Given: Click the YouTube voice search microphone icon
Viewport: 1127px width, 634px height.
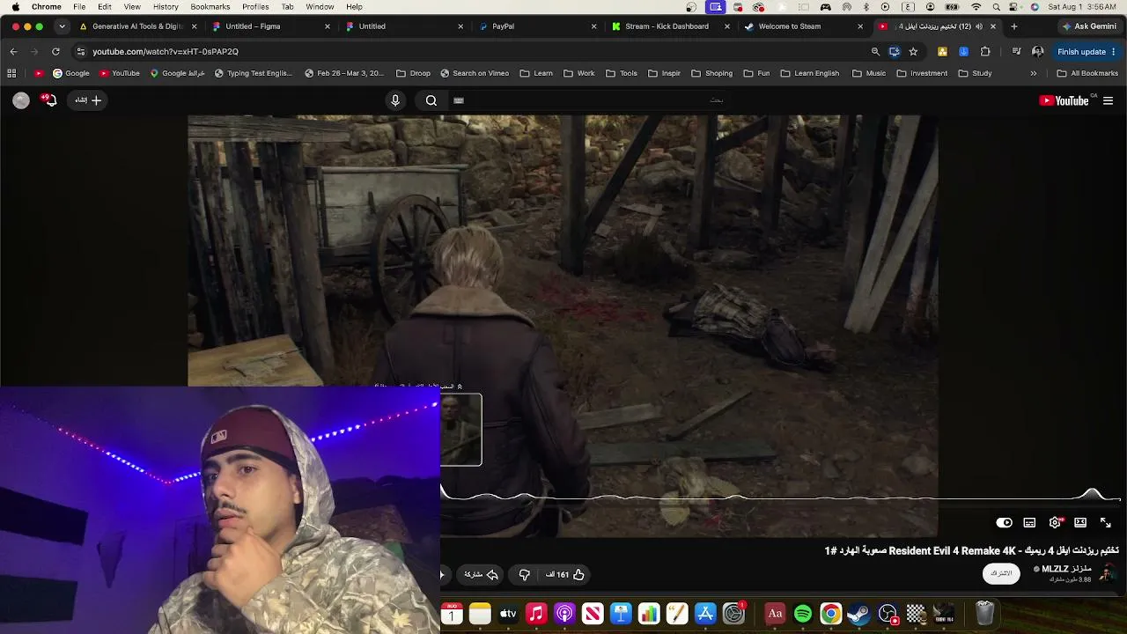Looking at the screenshot, I should coord(395,100).
